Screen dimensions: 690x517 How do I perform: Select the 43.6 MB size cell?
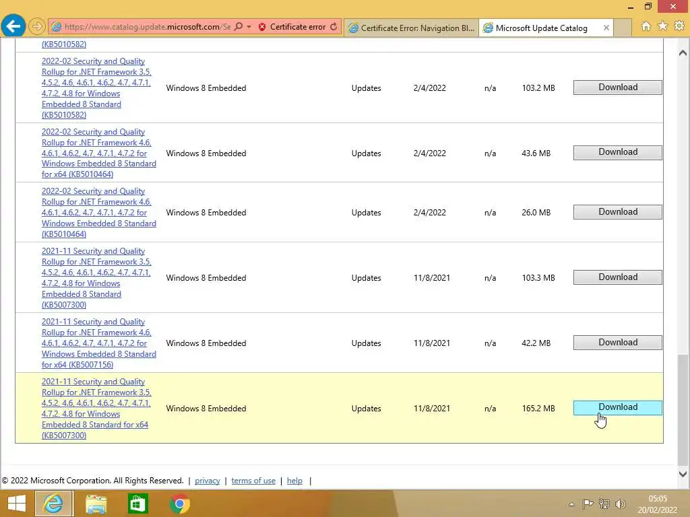pyautogui.click(x=536, y=153)
